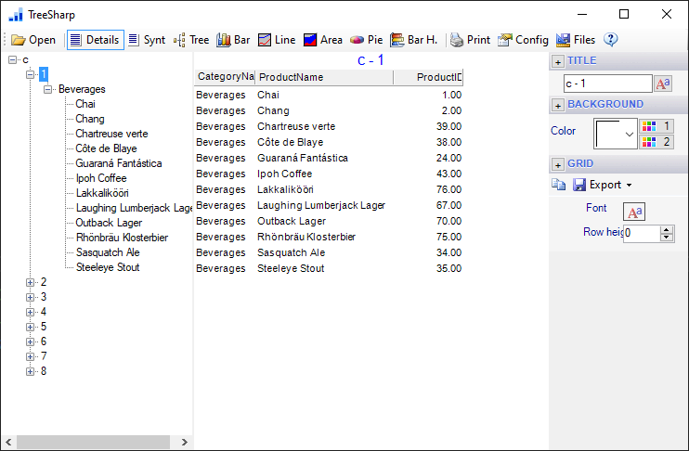Image resolution: width=689 pixels, height=451 pixels.
Task: Increase Row height with up arrow
Action: 667,229
